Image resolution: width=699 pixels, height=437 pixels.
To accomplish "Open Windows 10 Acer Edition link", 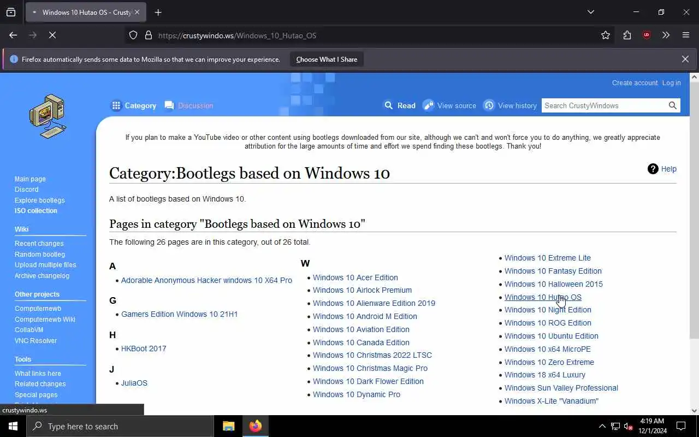I will pyautogui.click(x=356, y=277).
